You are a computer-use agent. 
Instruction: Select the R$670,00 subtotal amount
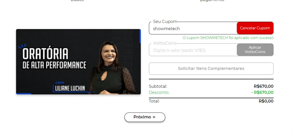[264, 86]
